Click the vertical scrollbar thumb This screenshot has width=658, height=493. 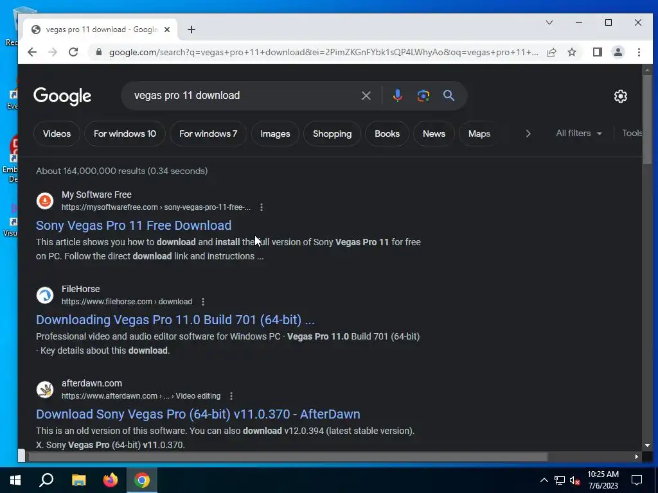[x=647, y=119]
